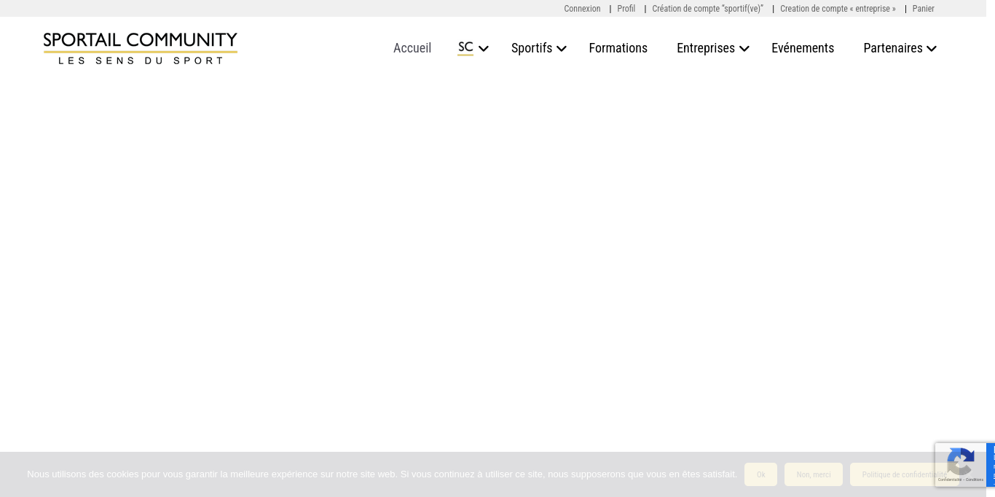Click the Entreprises menu label

[x=705, y=48]
